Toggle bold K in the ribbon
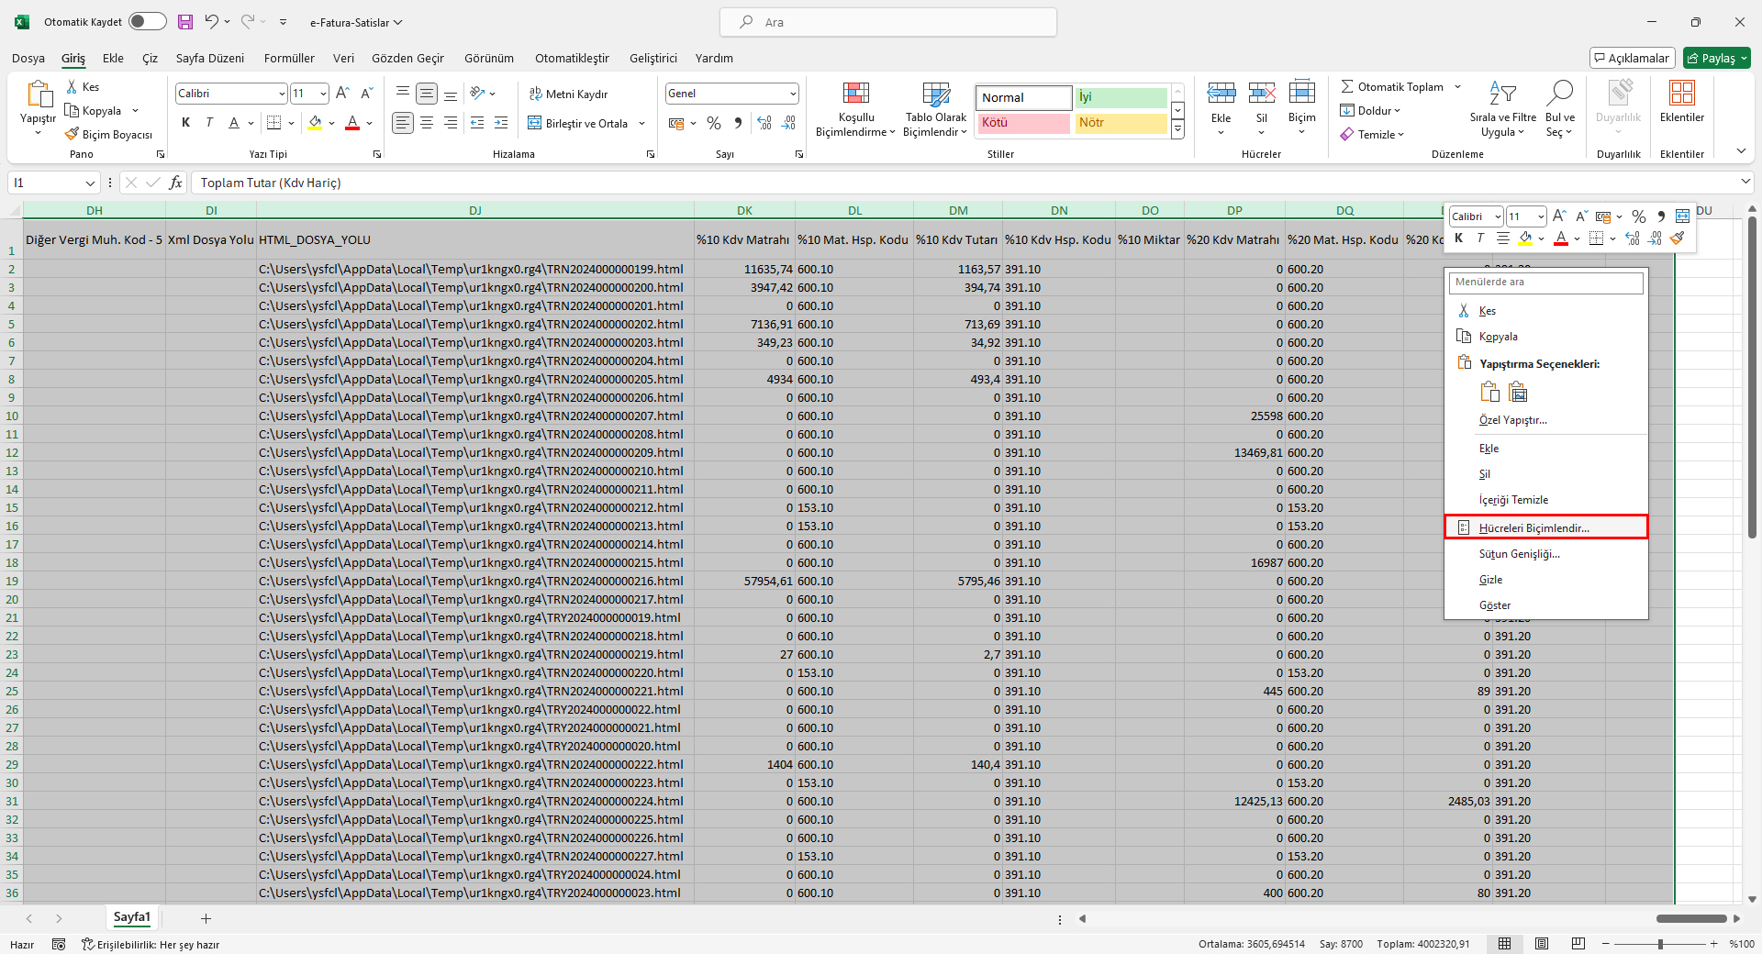The width and height of the screenshot is (1762, 954). click(186, 123)
